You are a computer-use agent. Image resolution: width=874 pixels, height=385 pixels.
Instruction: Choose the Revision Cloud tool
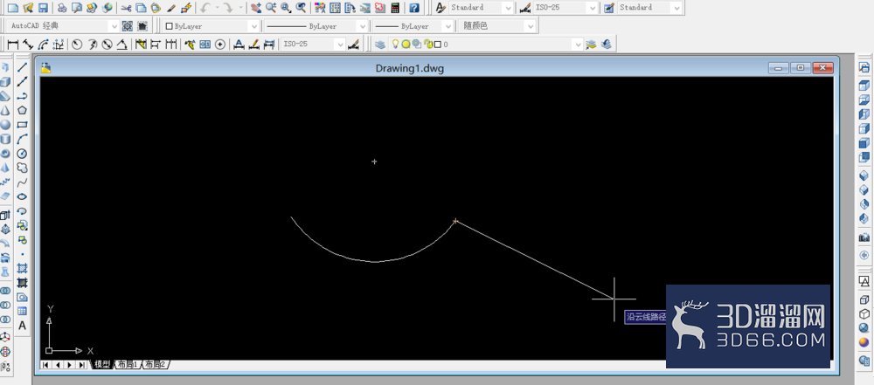coord(23,168)
